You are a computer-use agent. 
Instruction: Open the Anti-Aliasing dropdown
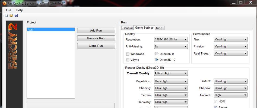click(171, 46)
